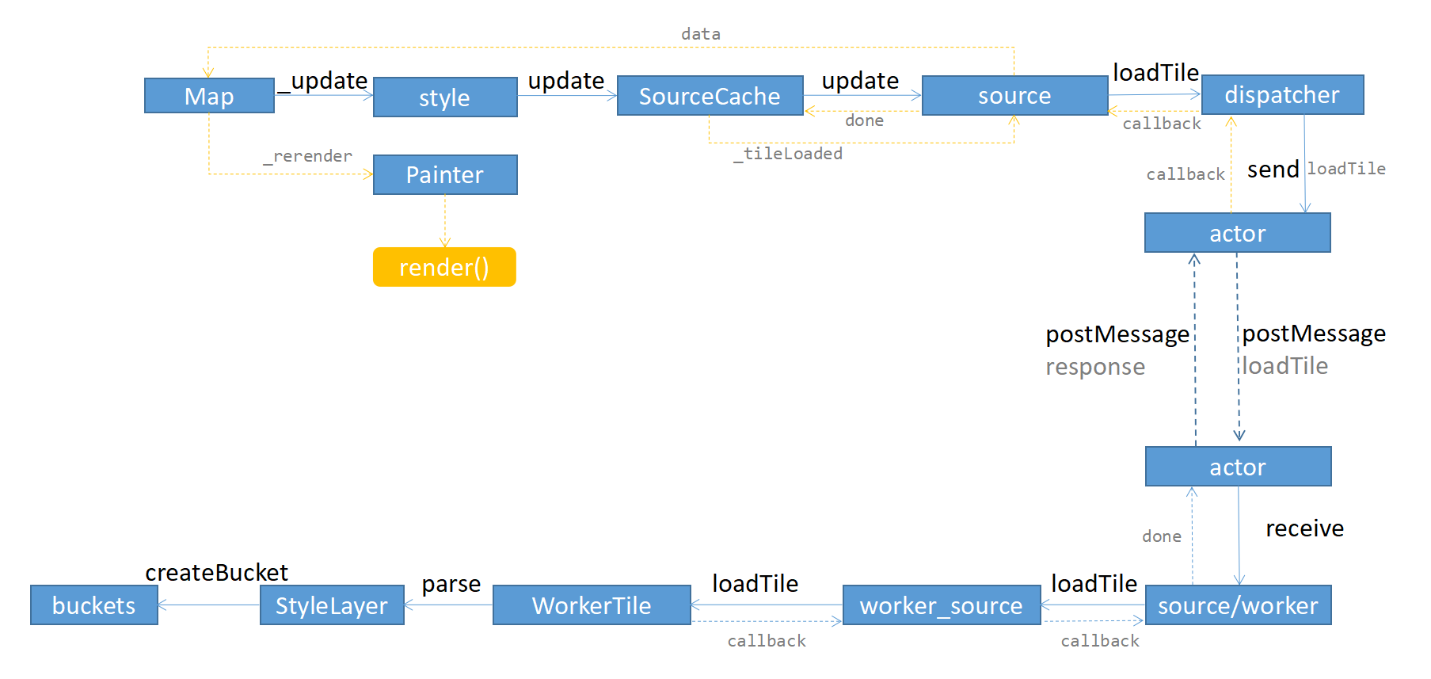The height and width of the screenshot is (679, 1431).
Task: Select the StyleLayer node
Action: (x=332, y=605)
